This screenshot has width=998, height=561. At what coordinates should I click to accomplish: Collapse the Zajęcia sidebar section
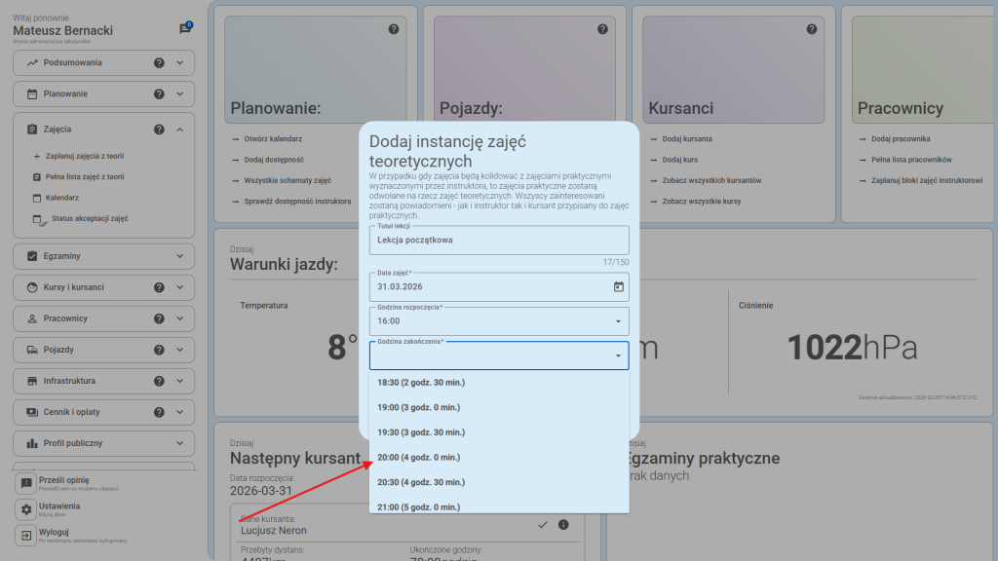tap(180, 130)
